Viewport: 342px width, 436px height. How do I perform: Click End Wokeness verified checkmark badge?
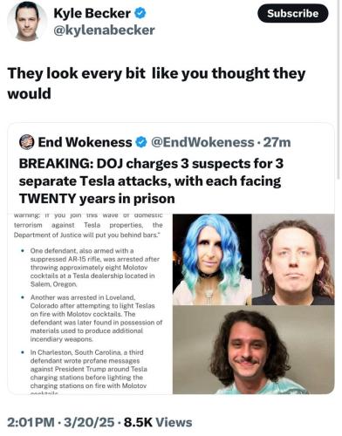click(x=141, y=143)
